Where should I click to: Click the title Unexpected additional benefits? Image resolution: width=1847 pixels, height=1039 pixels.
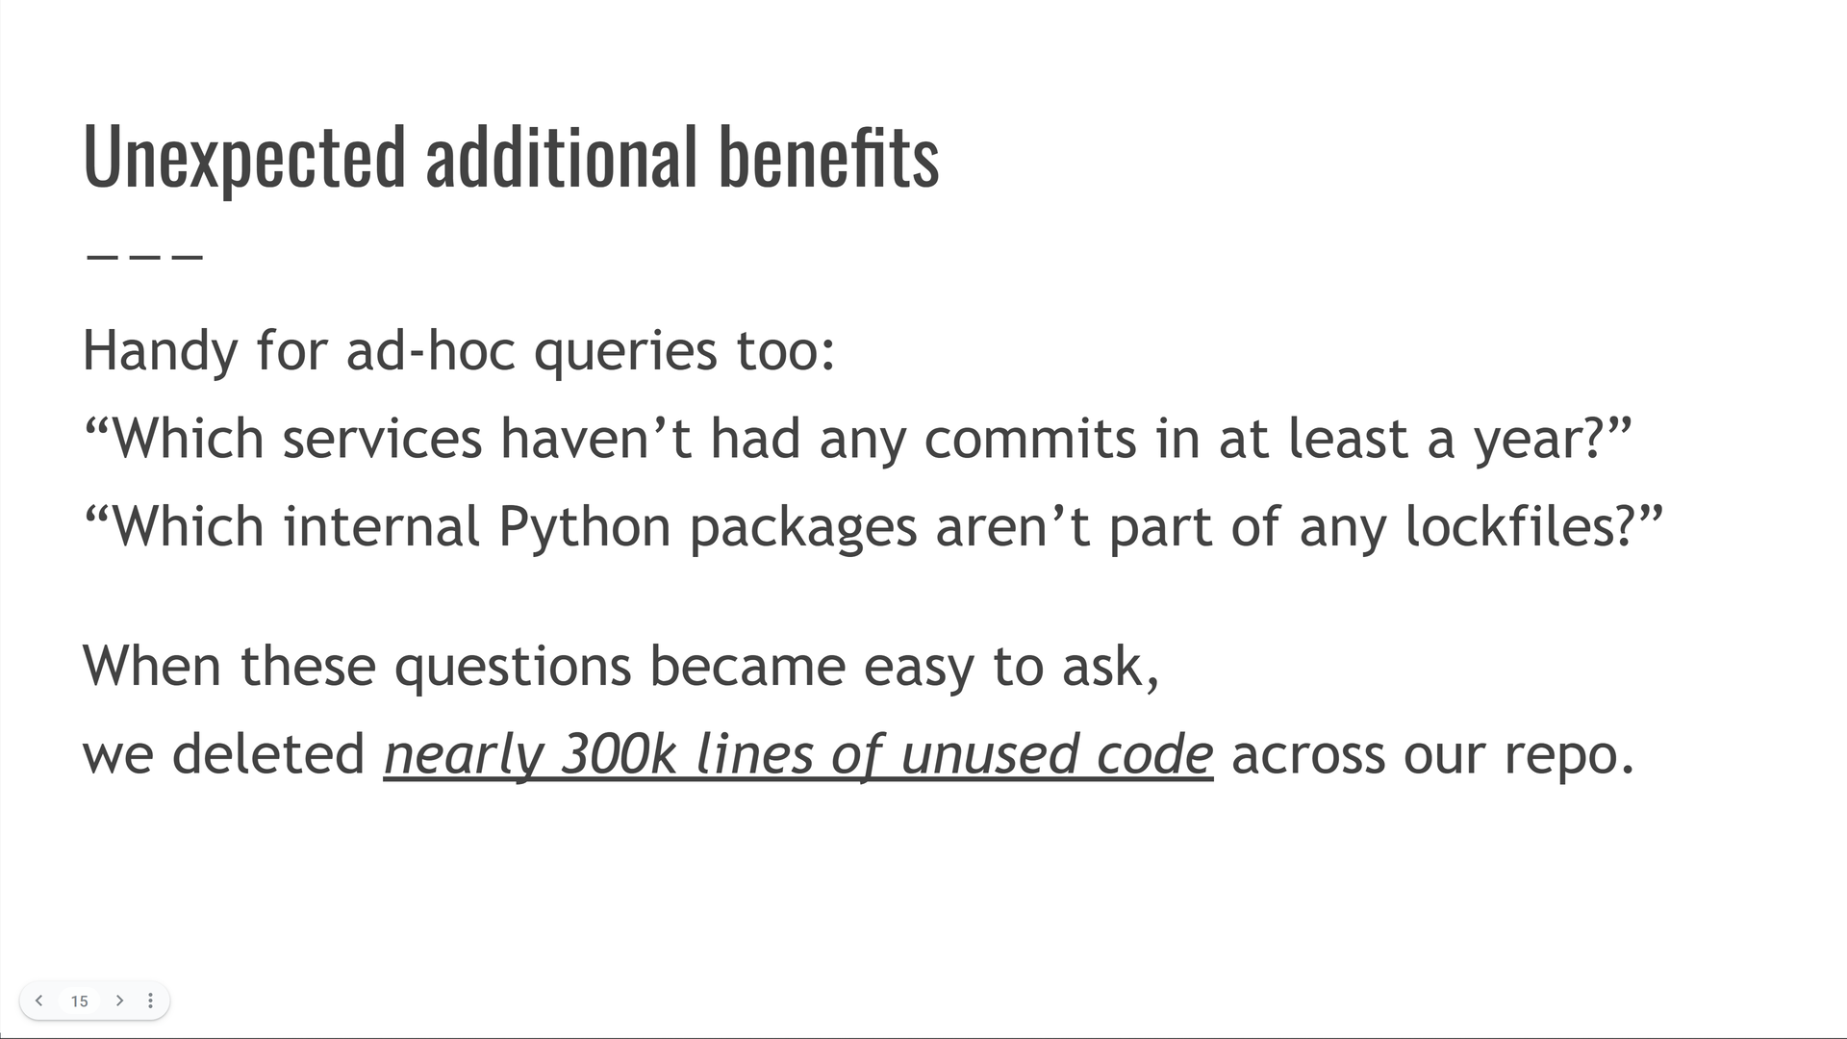512,154
